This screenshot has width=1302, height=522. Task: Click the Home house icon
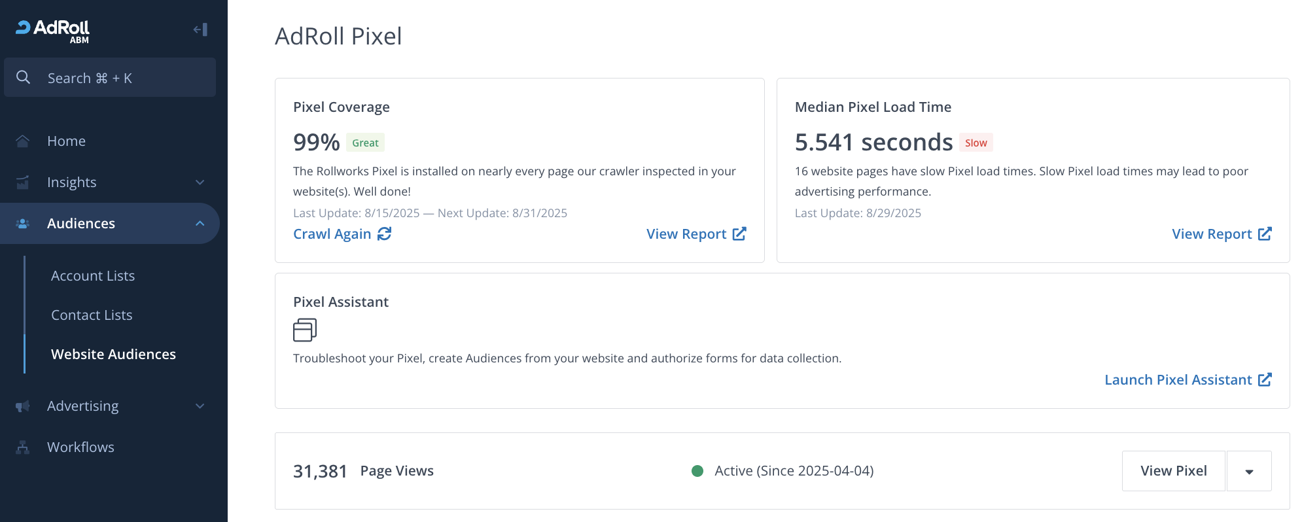[x=23, y=141]
